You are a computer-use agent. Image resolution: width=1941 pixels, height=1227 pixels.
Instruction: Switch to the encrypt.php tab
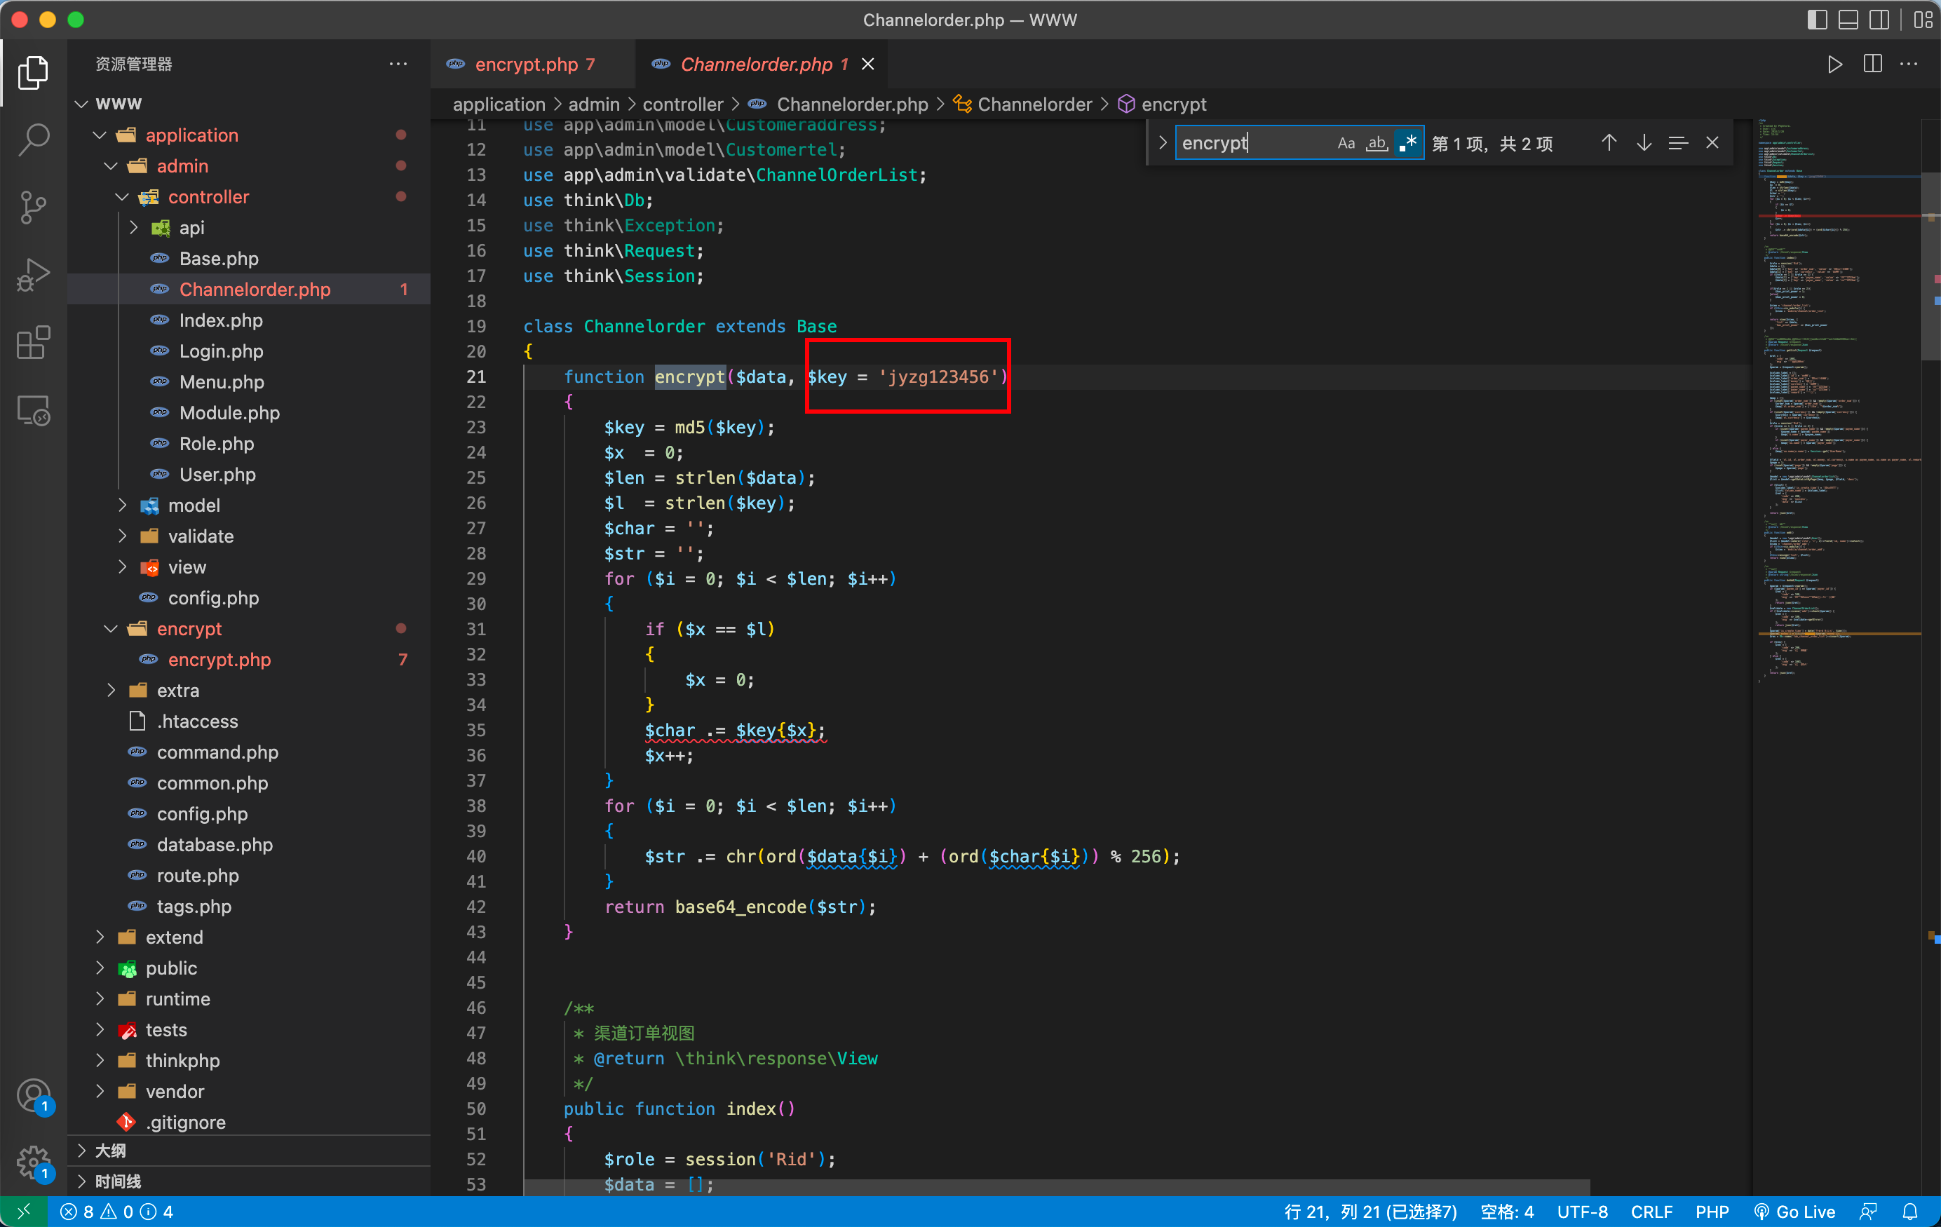coord(533,65)
